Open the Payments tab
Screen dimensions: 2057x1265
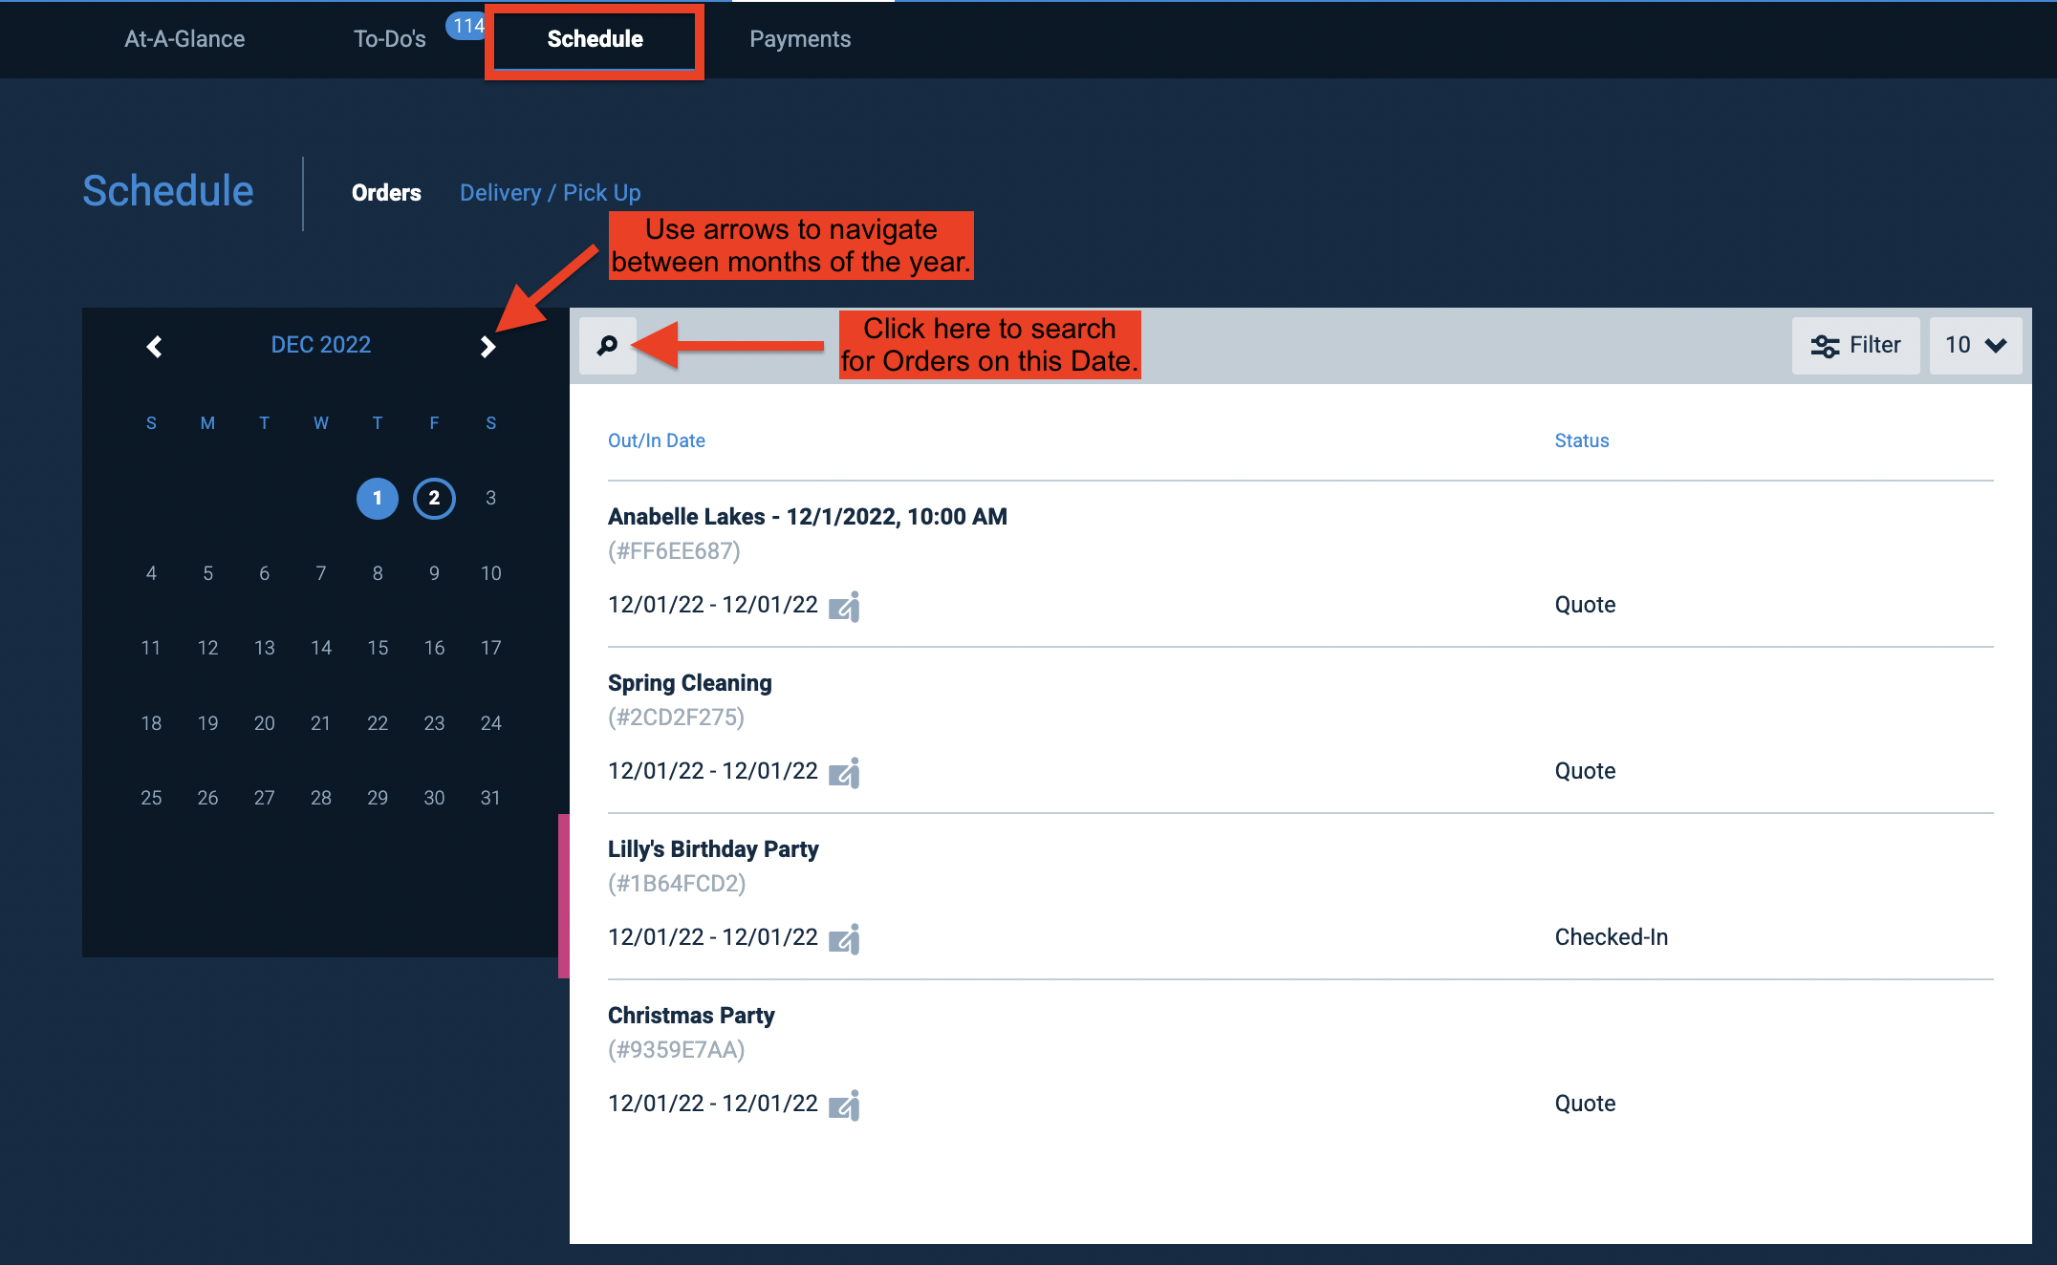click(800, 39)
